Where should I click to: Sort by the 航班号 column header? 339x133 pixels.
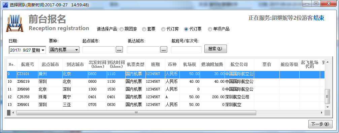pyautogui.click(x=28, y=64)
